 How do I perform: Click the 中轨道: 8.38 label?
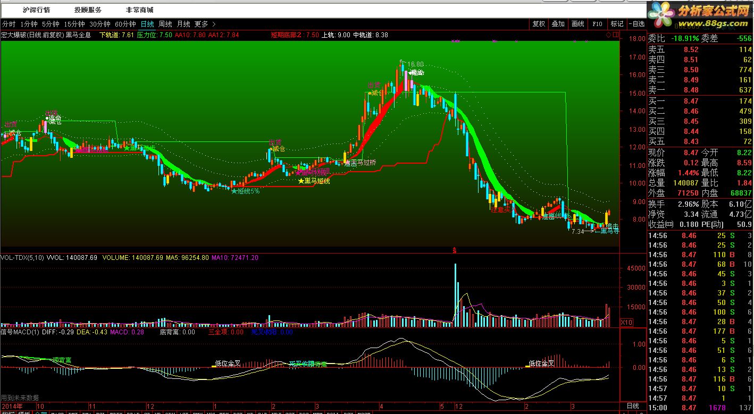(x=371, y=35)
